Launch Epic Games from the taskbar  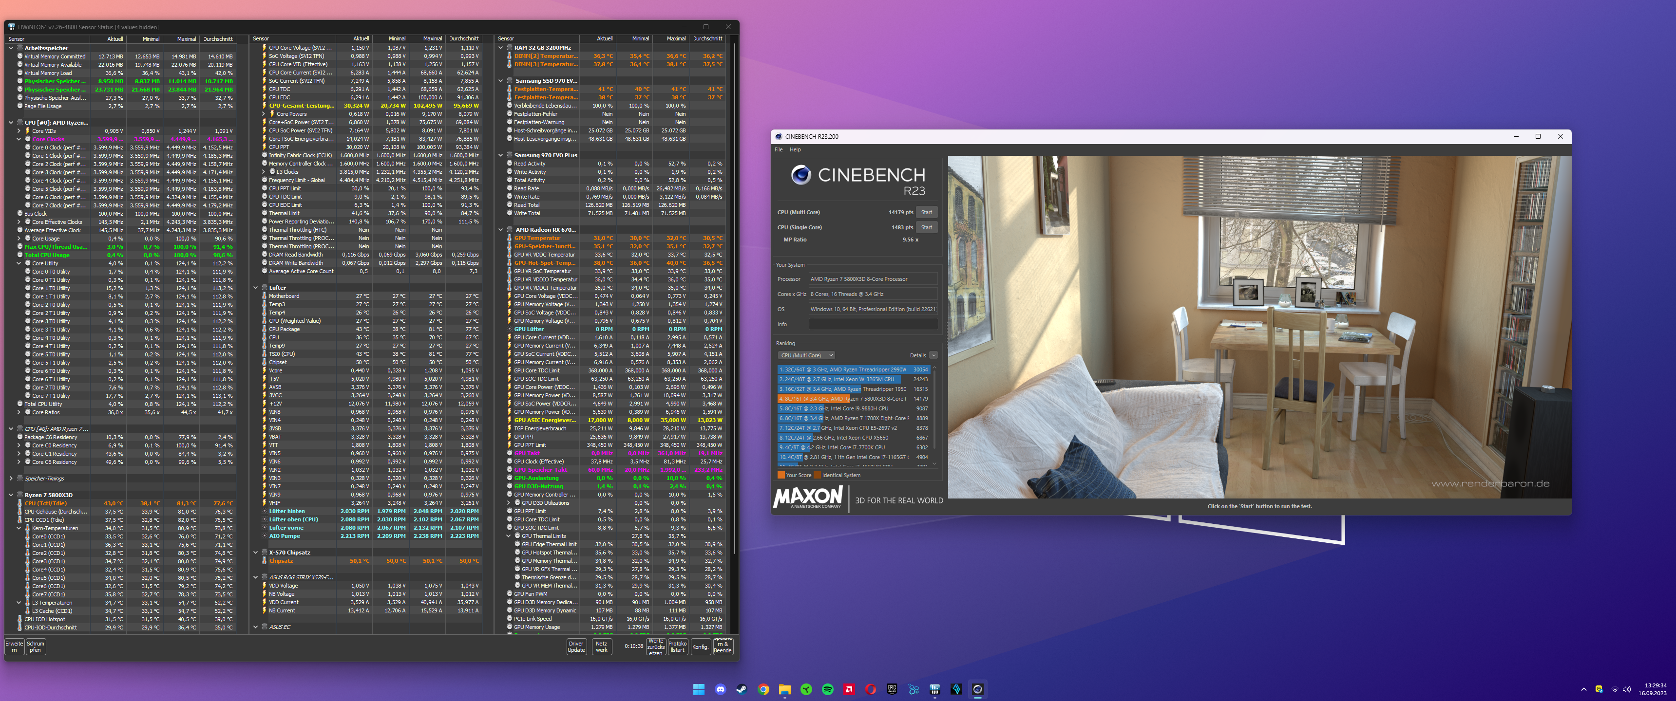pos(892,689)
